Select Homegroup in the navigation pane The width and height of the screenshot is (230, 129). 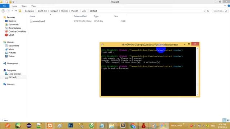(x=12, y=63)
